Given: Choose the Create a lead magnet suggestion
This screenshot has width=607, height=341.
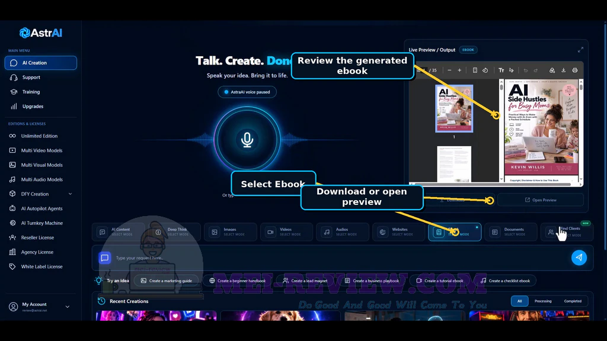Looking at the screenshot, I should pos(305,281).
